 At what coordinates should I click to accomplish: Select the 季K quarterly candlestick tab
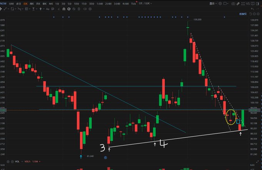pyautogui.click(x=44, y=4)
